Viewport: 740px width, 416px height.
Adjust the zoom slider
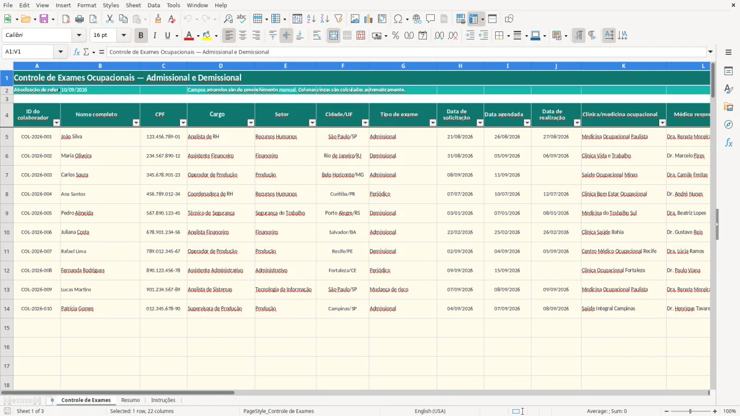691,411
